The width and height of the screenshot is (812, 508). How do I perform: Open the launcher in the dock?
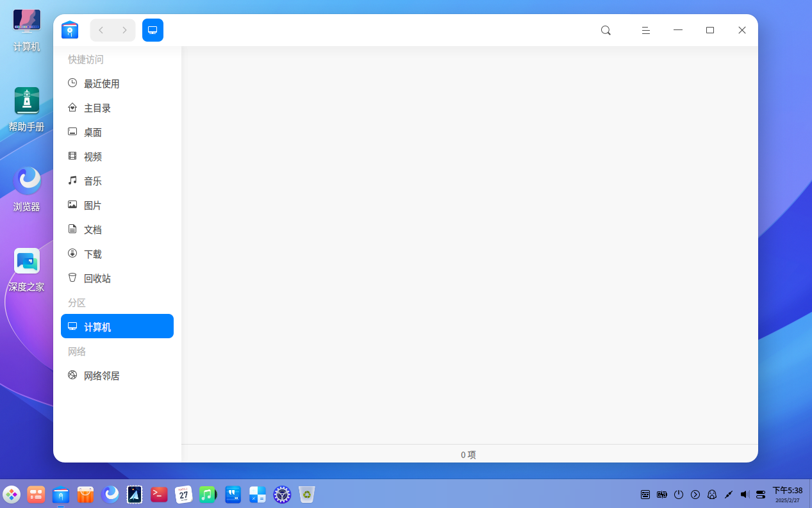tap(12, 495)
